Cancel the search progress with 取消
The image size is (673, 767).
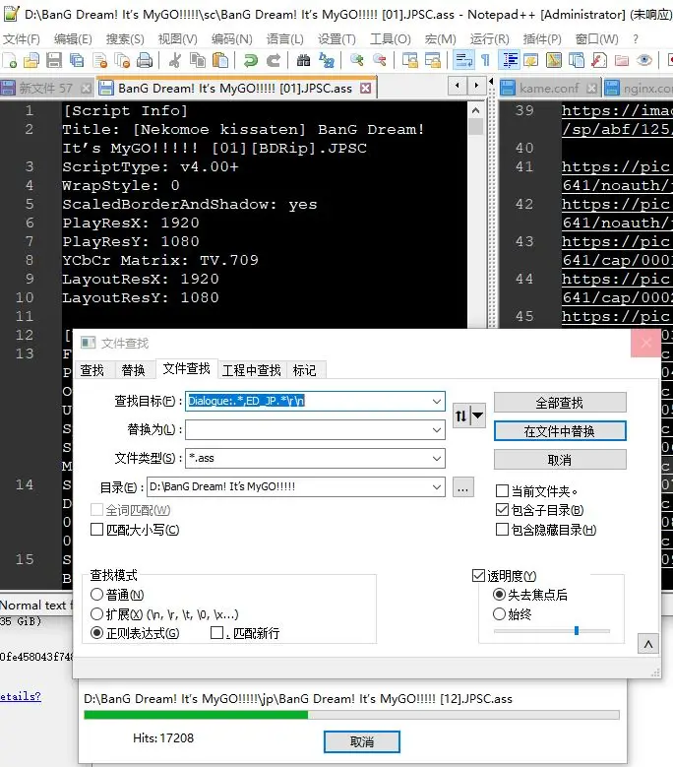pos(362,741)
